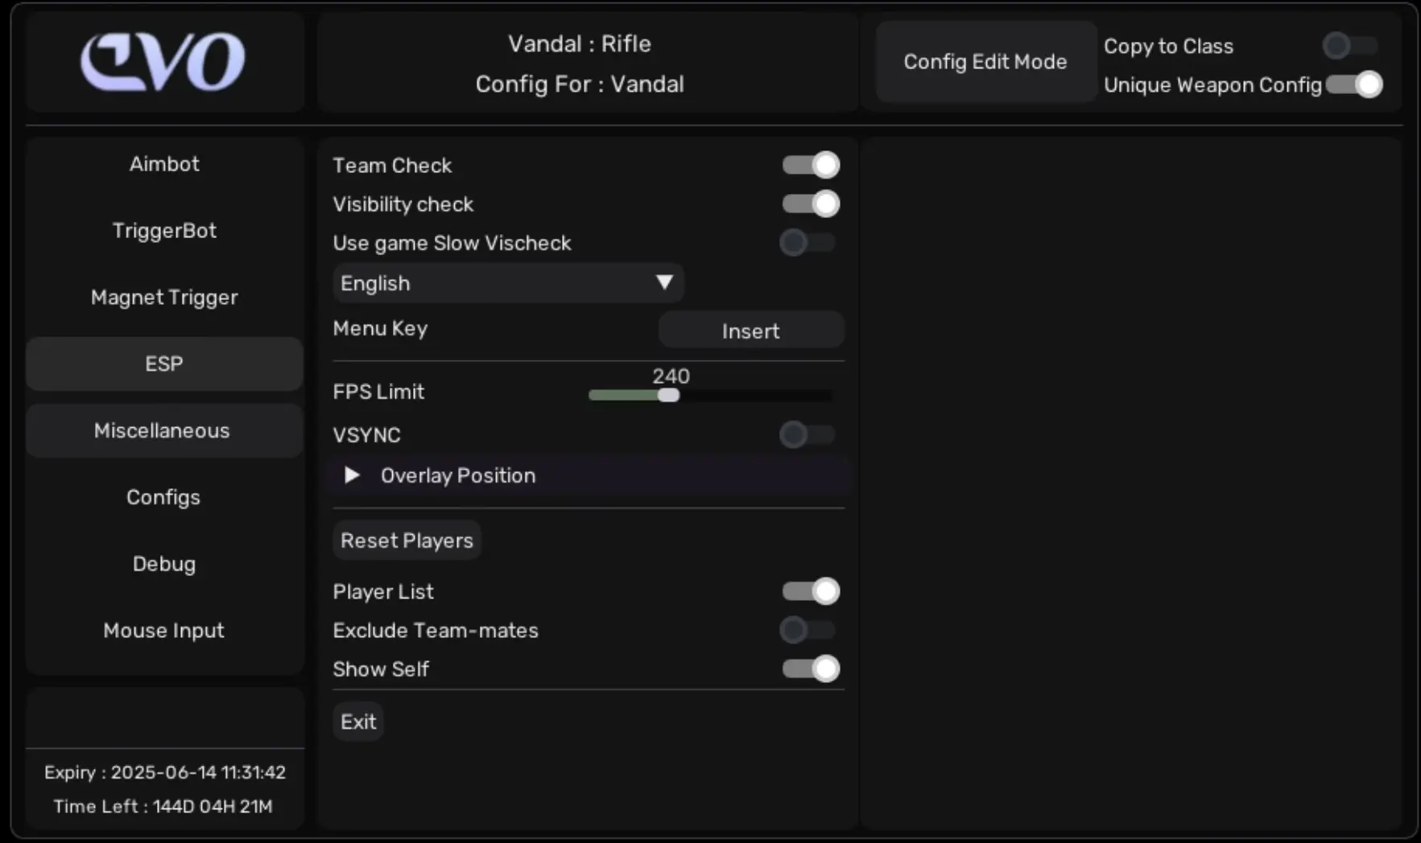Go to the Debug tab
This screenshot has height=843, width=1421.
[164, 564]
